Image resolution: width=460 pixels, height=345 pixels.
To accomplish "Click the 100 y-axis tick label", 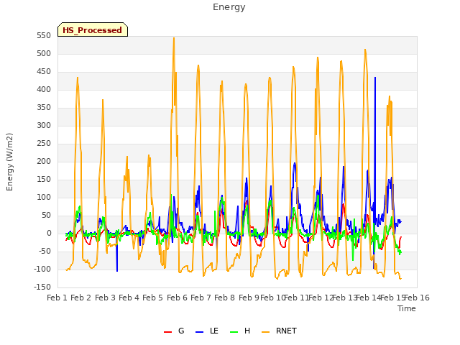I will point(44,198).
